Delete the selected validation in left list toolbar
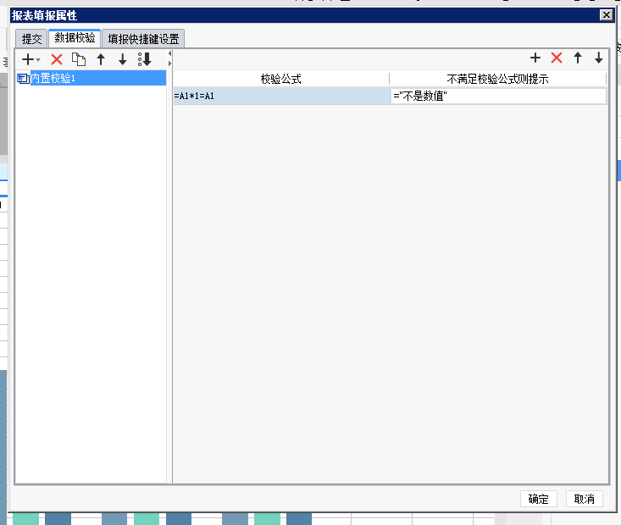621x525 pixels. (57, 59)
